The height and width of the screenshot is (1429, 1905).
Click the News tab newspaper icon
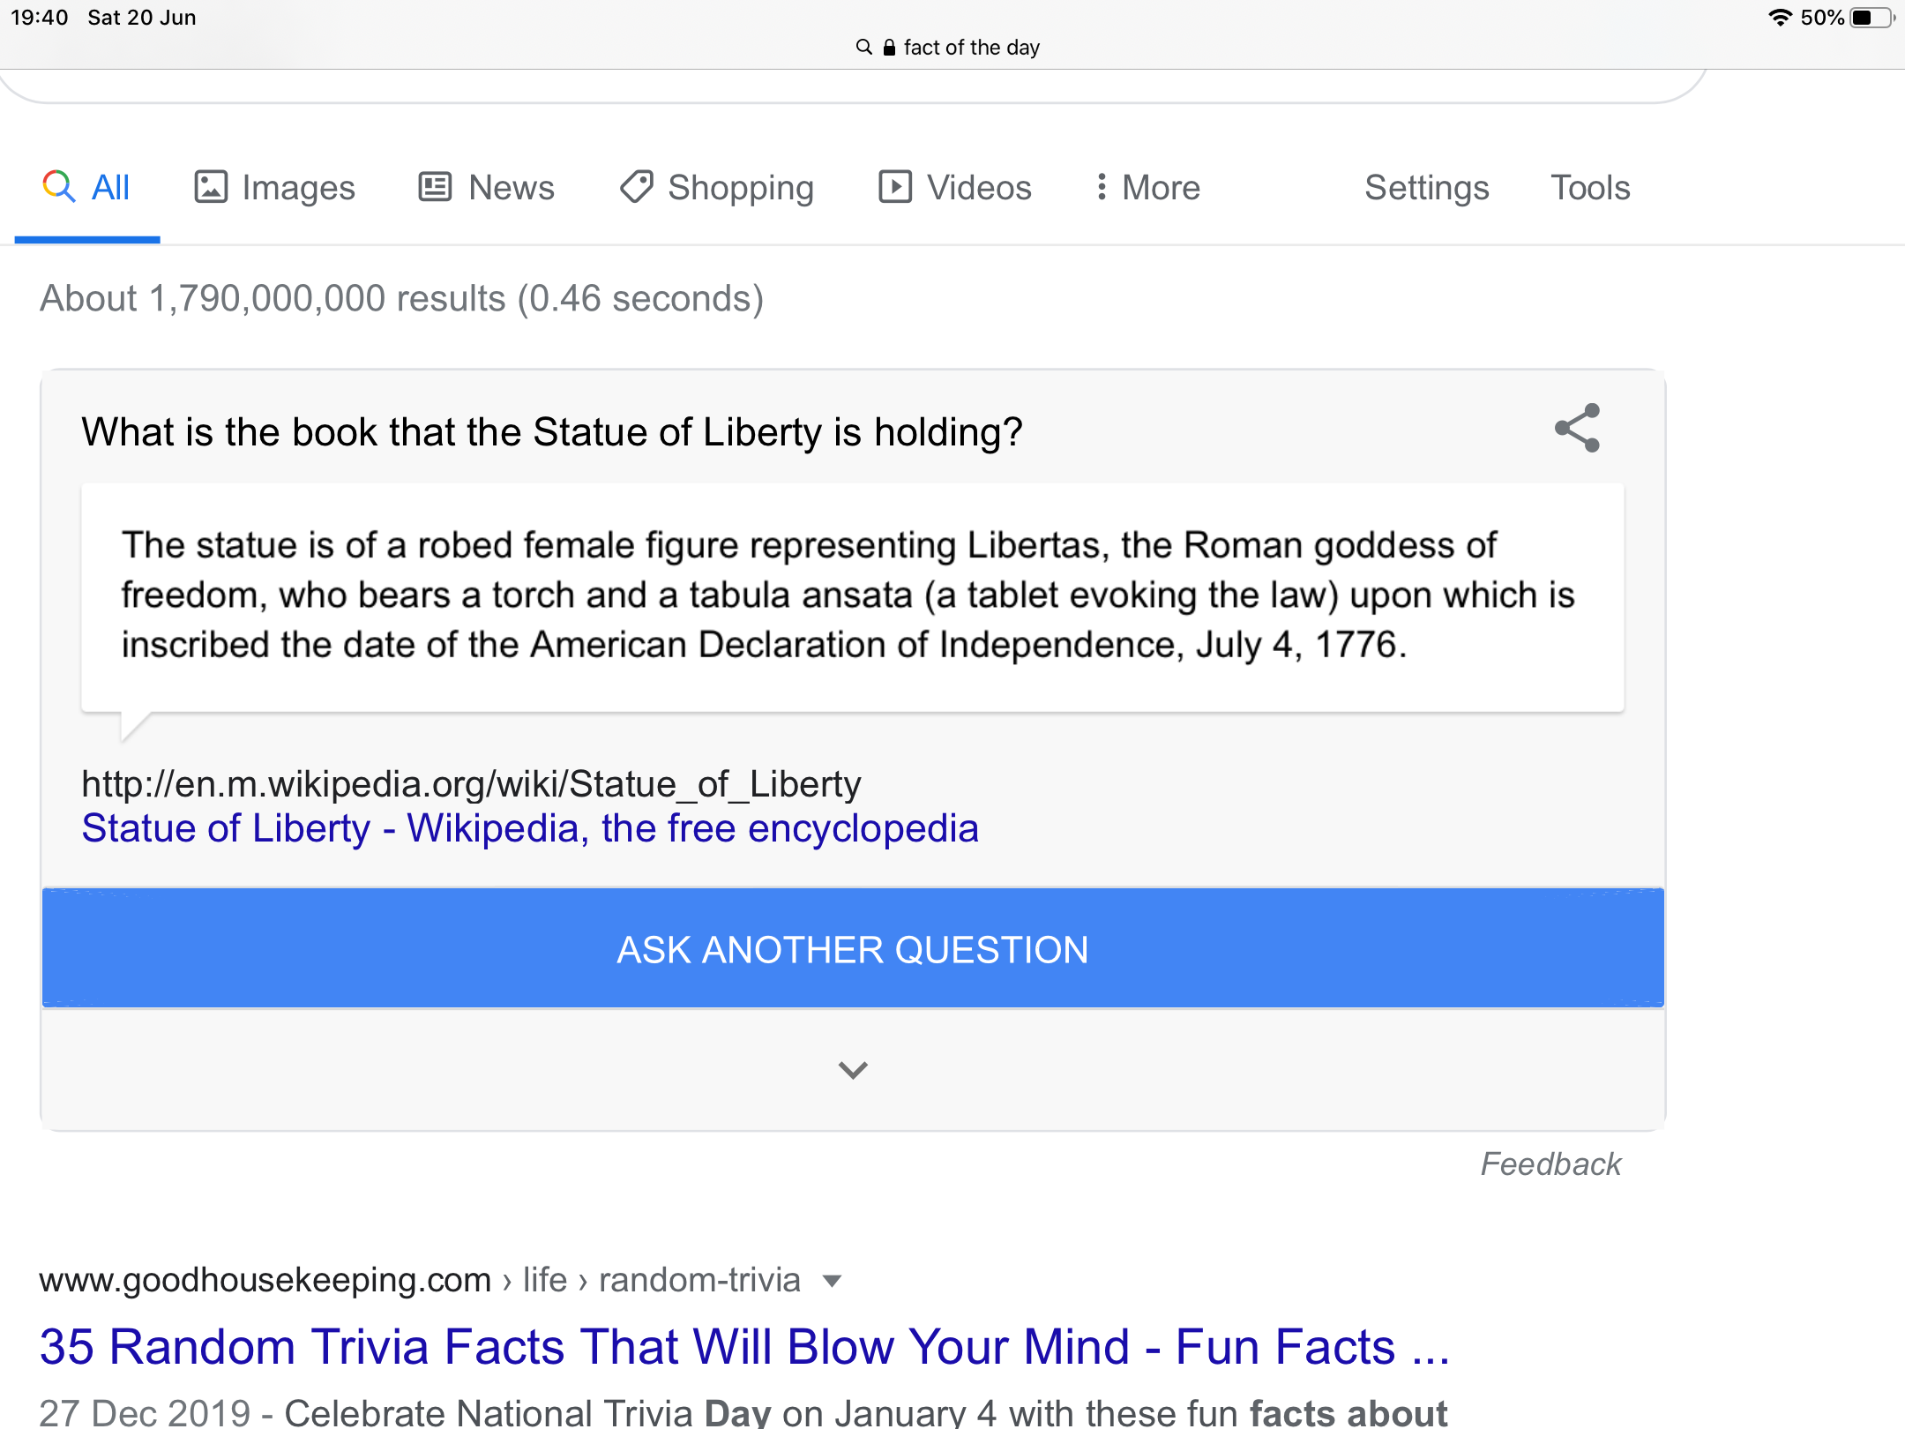pyautogui.click(x=435, y=187)
